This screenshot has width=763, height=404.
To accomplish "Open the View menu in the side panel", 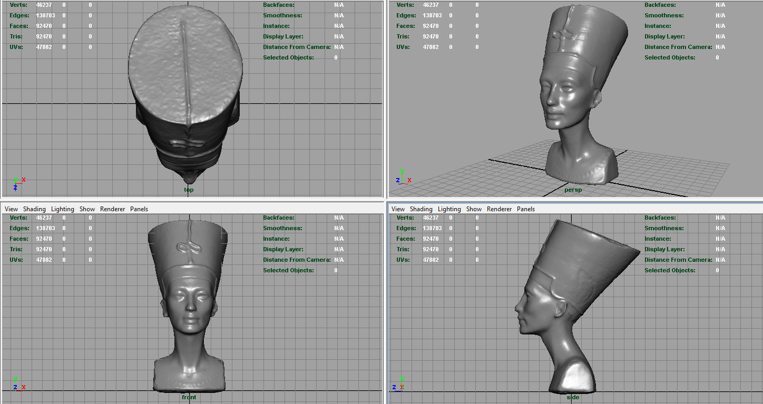I will (398, 209).
